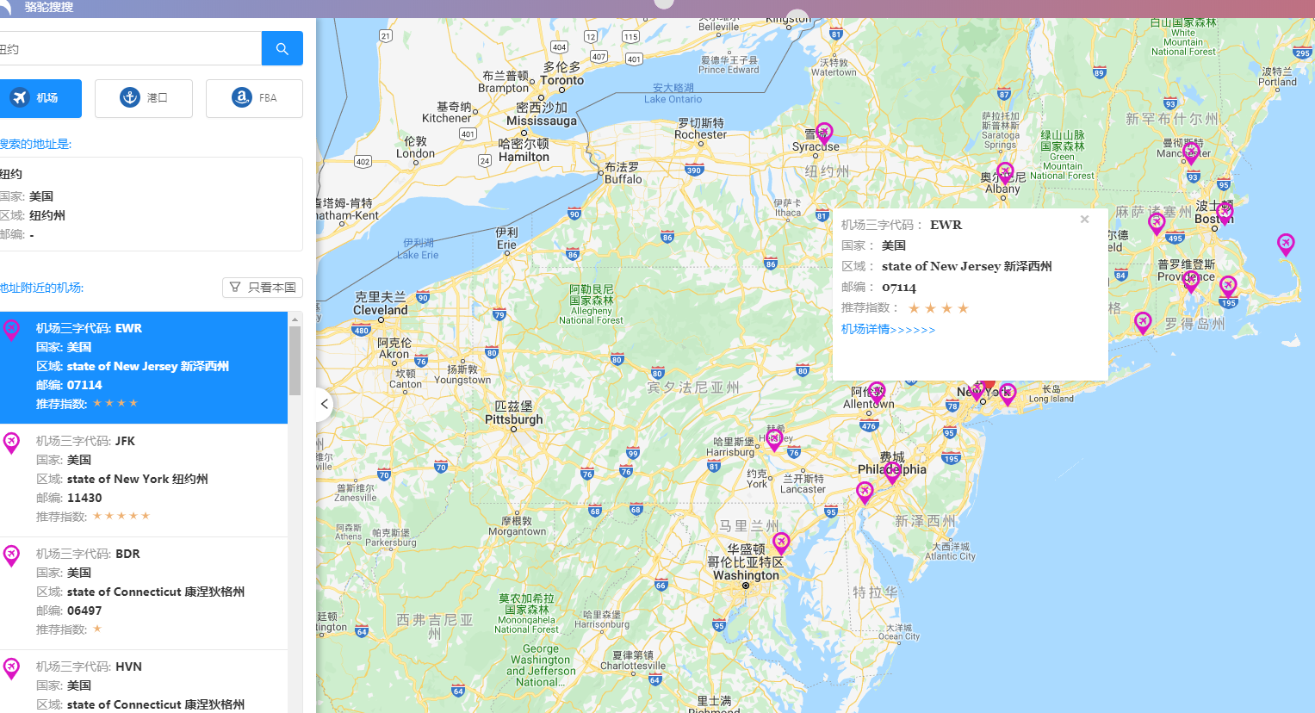Click the blue search magnifier icon
1315x713 pixels.
pos(282,48)
